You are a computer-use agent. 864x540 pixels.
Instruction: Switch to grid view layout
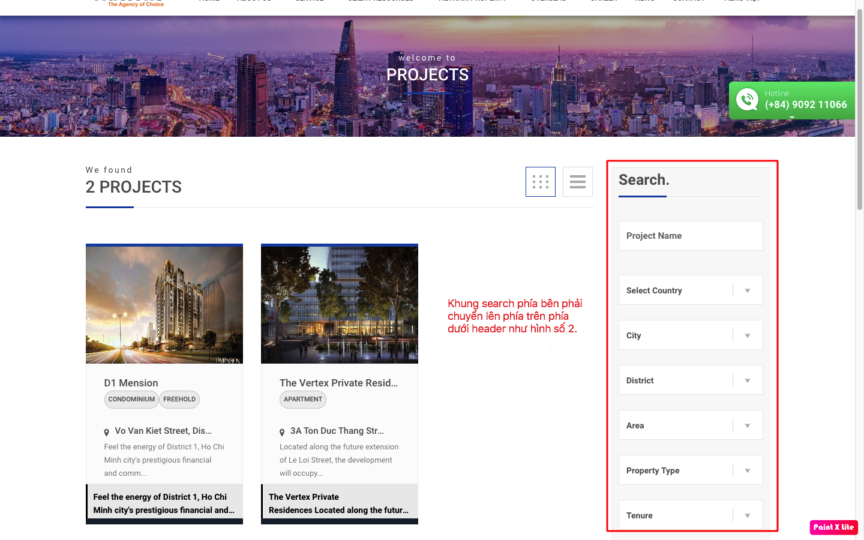click(541, 182)
